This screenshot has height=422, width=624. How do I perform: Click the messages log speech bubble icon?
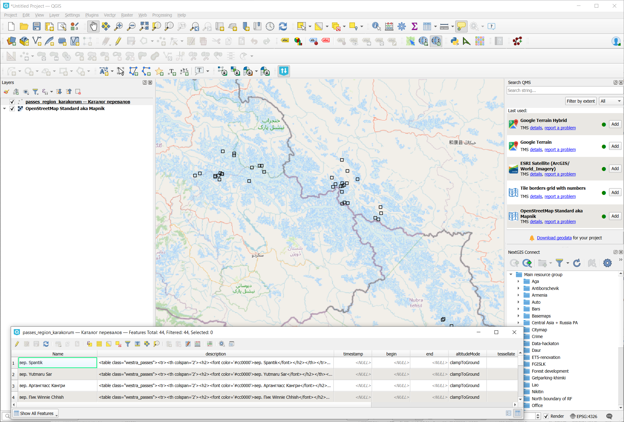[609, 416]
